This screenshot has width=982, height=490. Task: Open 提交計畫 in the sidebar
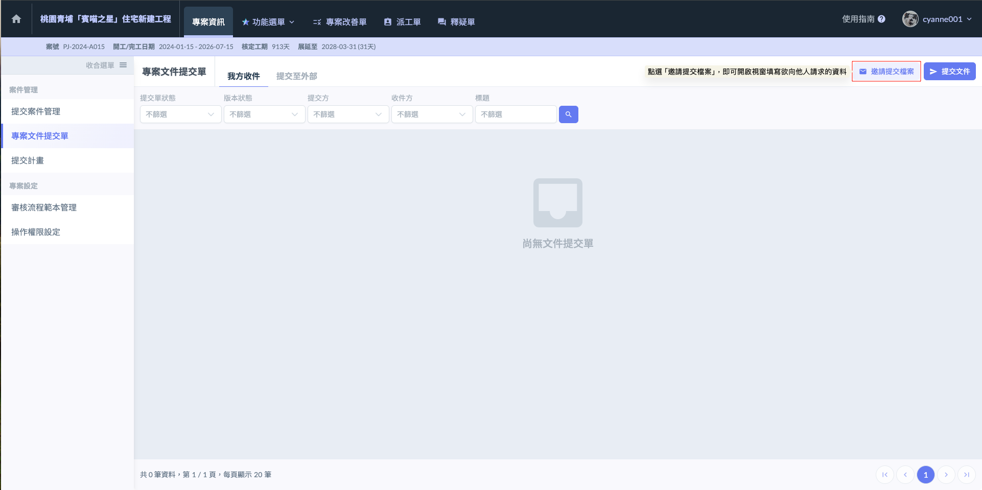(67, 160)
